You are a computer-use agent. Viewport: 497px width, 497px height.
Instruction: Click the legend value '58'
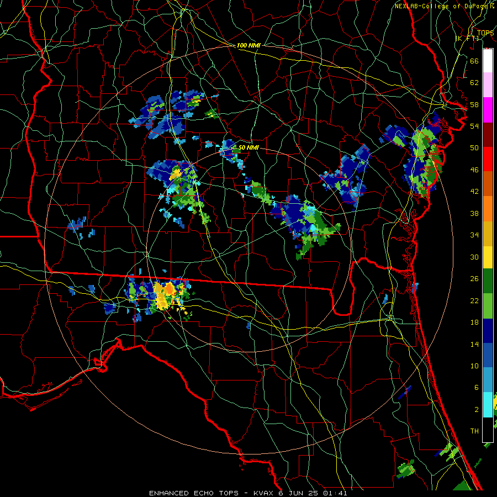coord(474,104)
